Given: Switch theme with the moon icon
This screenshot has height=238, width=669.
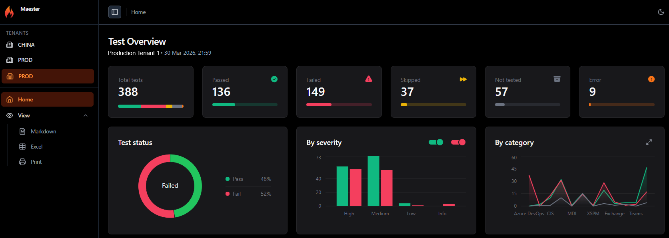Looking at the screenshot, I should [661, 12].
